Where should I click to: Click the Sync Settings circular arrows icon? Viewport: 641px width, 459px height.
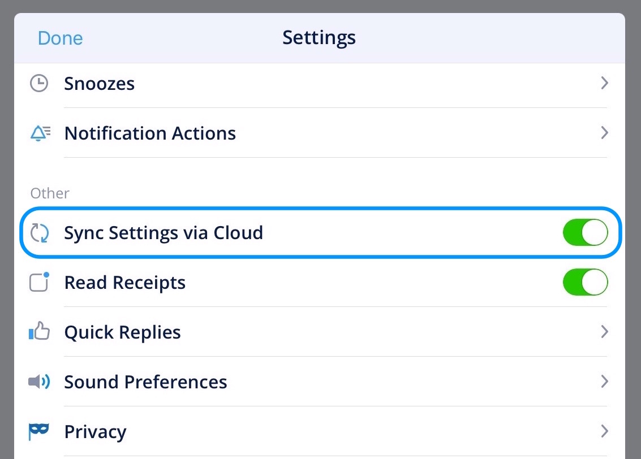pyautogui.click(x=40, y=233)
